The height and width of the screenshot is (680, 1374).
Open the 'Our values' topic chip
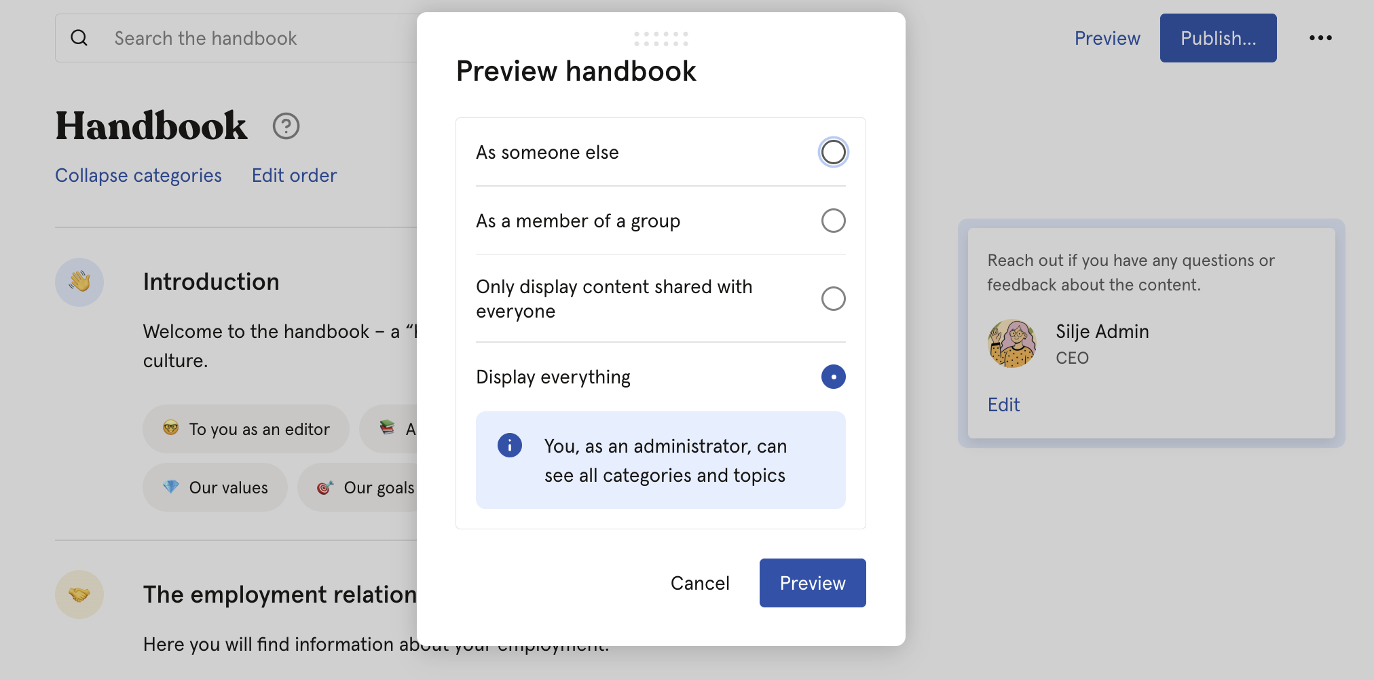[215, 487]
